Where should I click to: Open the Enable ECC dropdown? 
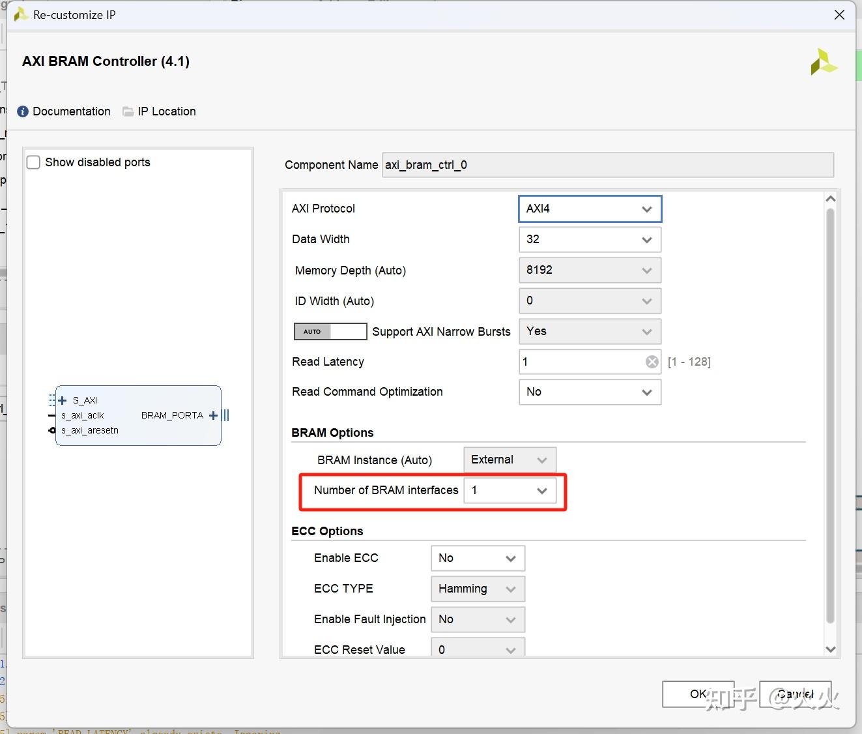pos(478,559)
